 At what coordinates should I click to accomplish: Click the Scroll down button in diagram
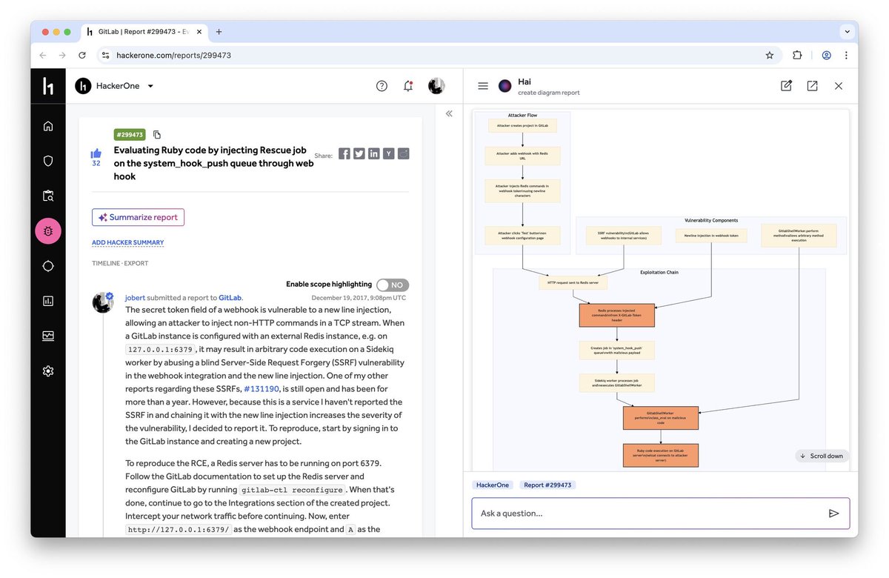pos(822,456)
